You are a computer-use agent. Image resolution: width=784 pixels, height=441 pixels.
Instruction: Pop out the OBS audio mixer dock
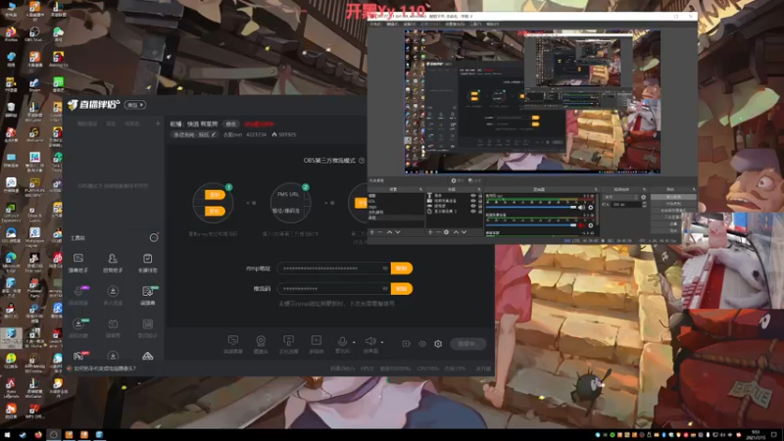pos(596,189)
